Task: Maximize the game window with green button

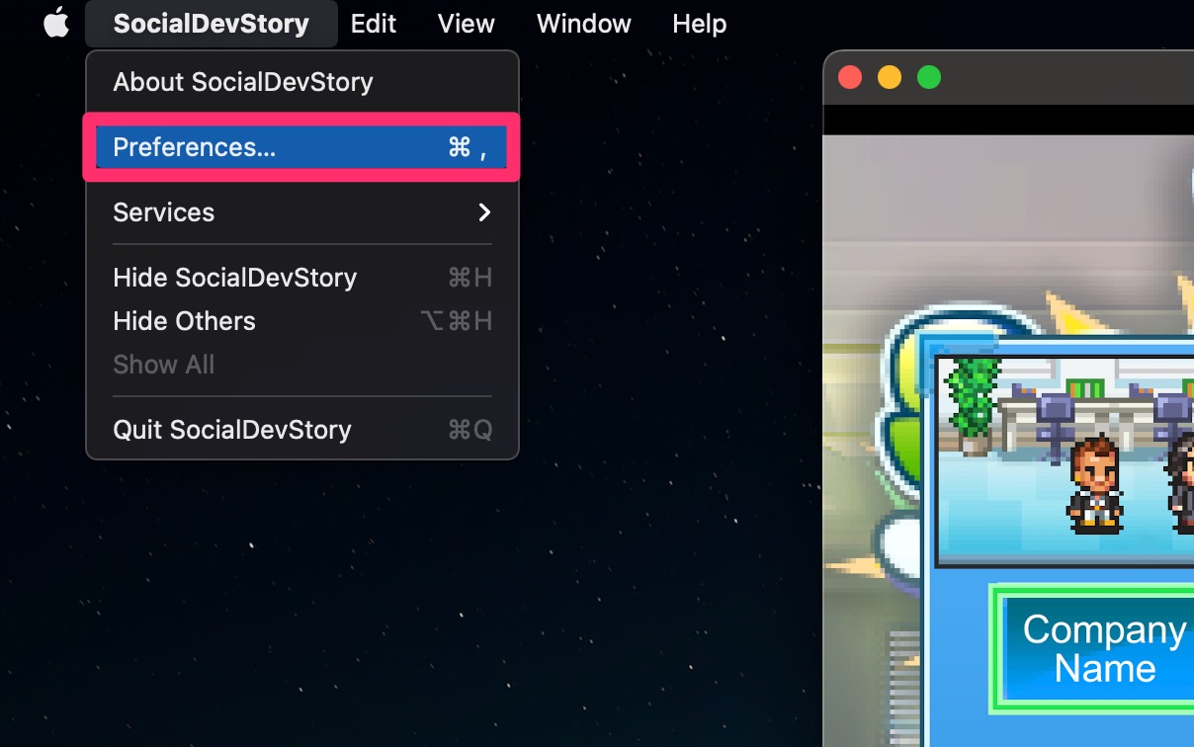Action: point(929,77)
